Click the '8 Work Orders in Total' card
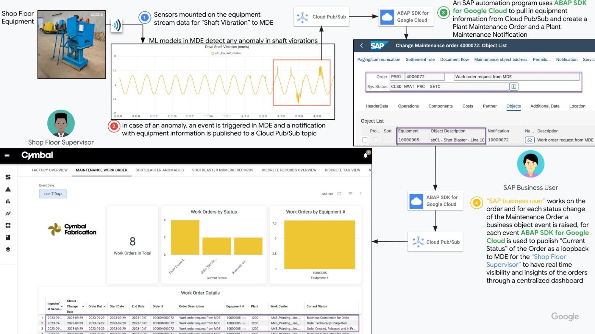 tap(132, 244)
